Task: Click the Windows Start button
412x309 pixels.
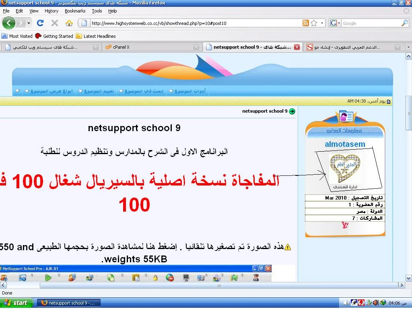Action: 16,303
